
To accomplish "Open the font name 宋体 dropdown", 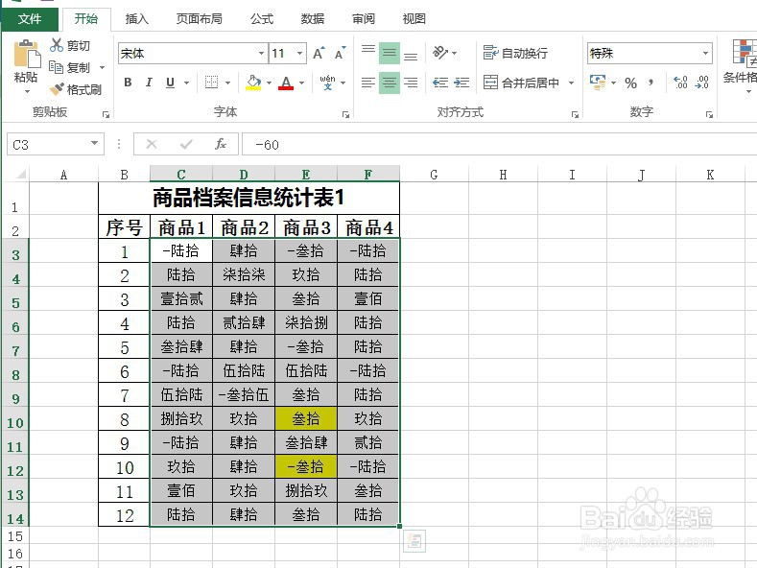I will (261, 53).
